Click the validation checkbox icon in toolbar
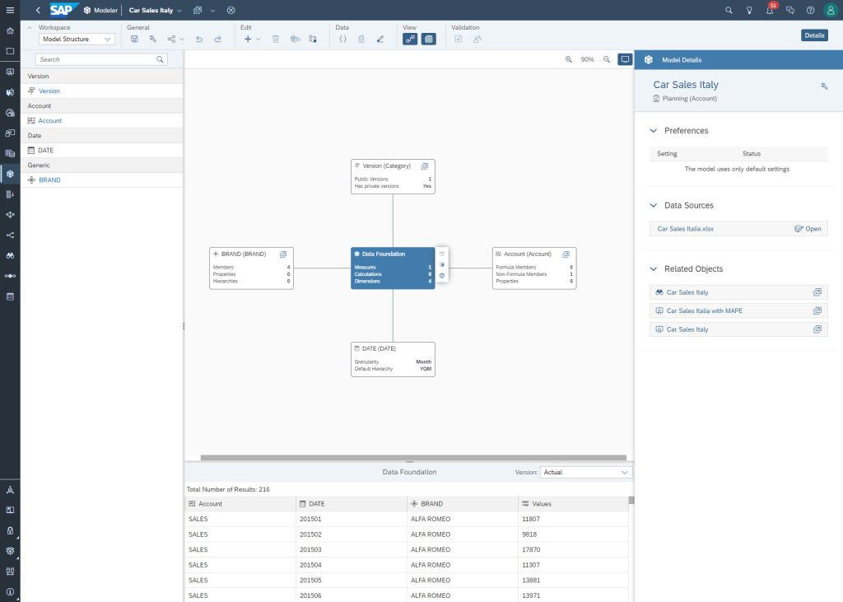Viewport: 843px width, 602px height. [458, 39]
